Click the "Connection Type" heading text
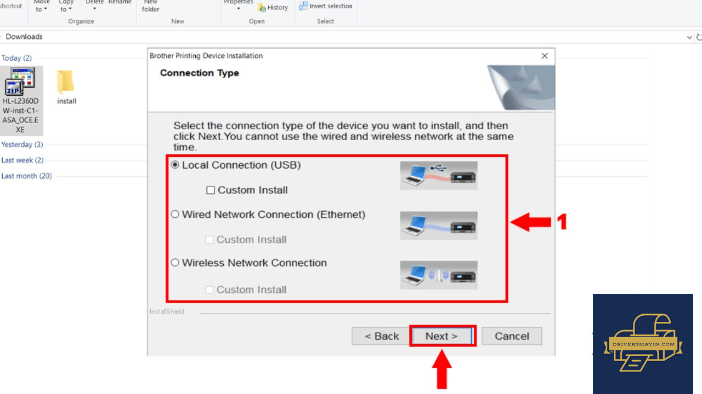This screenshot has height=394, width=702. 200,73
